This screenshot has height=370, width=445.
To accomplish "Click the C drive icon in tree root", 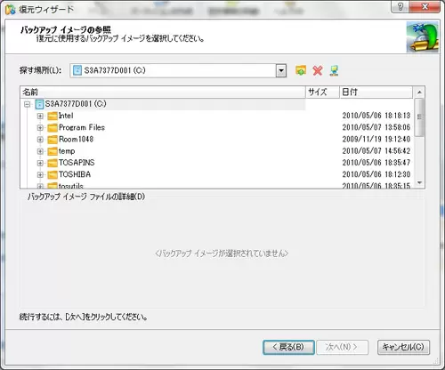I will coord(39,104).
